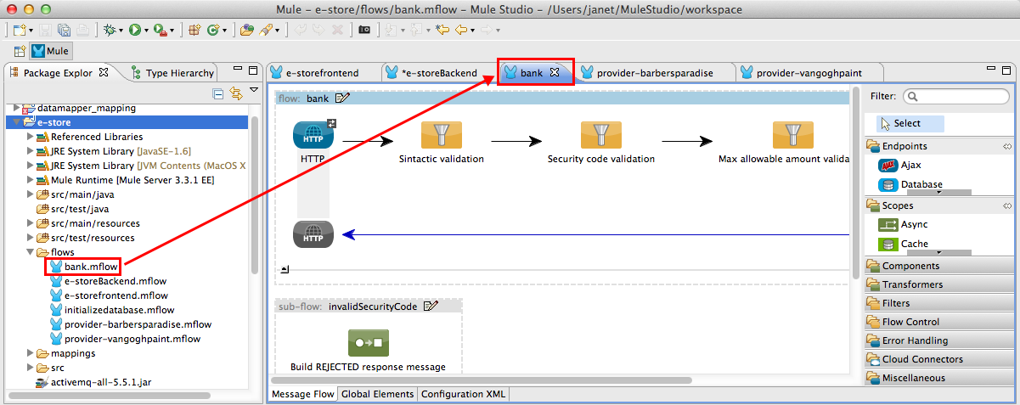Click the camera snapshot toolbar icon
Screen dimensions: 1020x405
[x=364, y=30]
